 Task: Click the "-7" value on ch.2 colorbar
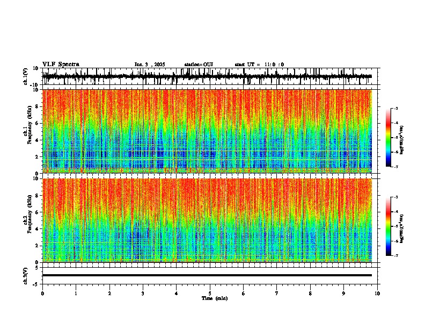coord(395,255)
